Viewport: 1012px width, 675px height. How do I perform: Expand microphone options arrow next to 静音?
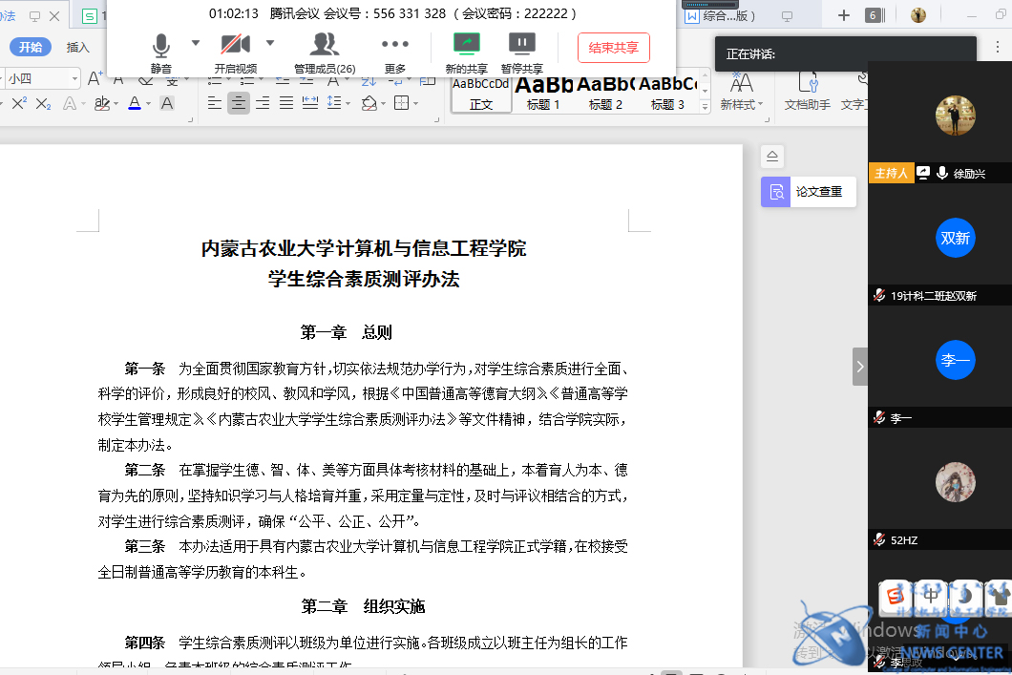pos(196,43)
